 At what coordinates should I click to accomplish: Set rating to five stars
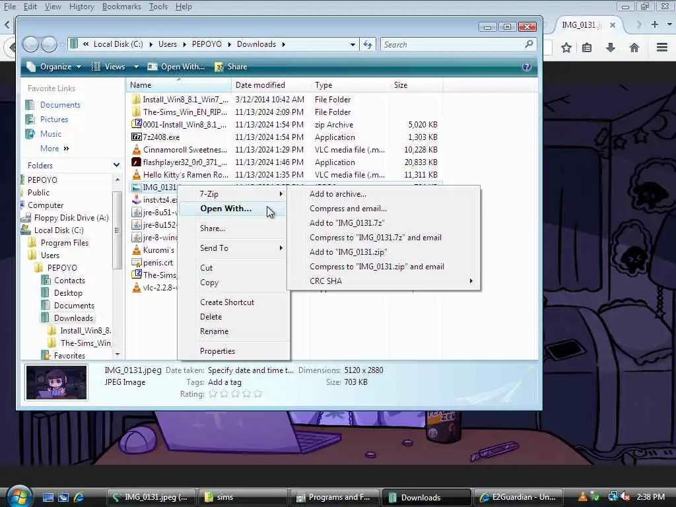pos(258,394)
